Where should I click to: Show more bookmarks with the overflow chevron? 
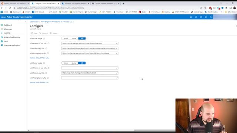[x=222, y=12]
